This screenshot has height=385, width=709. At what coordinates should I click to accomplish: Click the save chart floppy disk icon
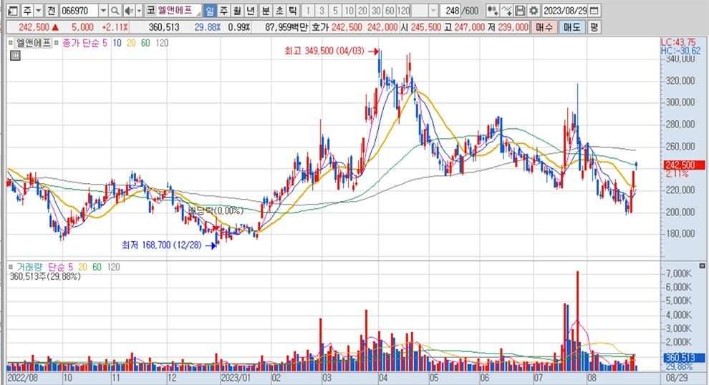[x=520, y=11]
